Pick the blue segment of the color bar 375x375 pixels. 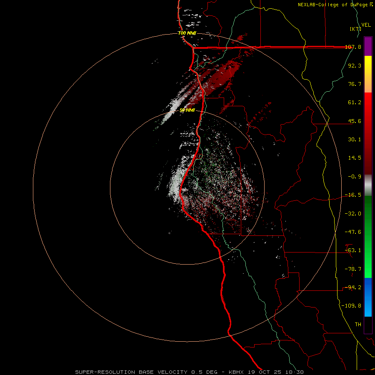(368, 297)
